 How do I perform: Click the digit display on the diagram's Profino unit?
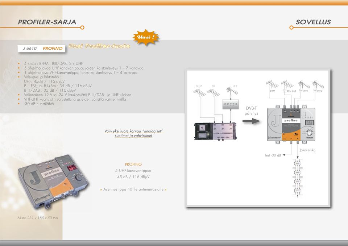309,122
